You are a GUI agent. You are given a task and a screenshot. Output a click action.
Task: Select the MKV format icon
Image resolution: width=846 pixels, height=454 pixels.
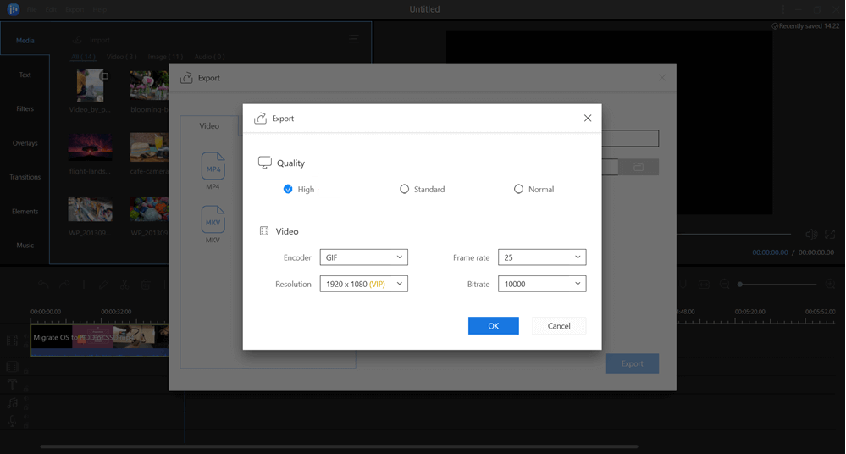pos(213,221)
